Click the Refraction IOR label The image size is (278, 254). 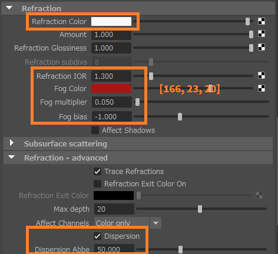pyautogui.click(x=61, y=76)
